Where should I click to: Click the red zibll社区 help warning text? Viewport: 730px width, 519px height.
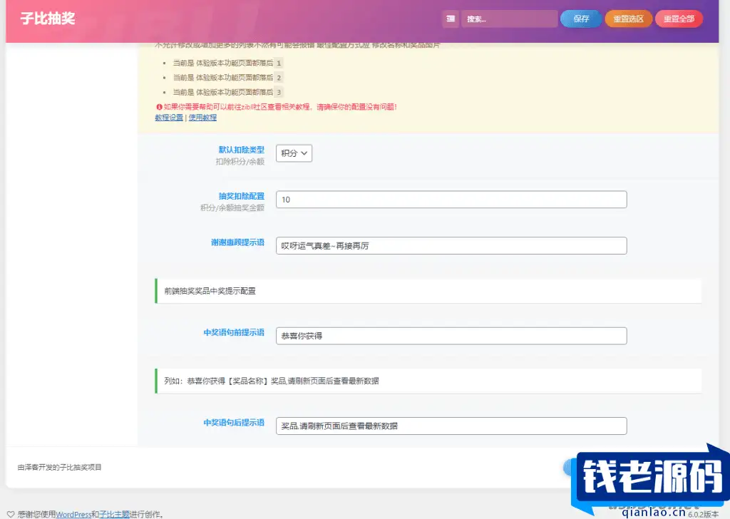click(x=279, y=107)
